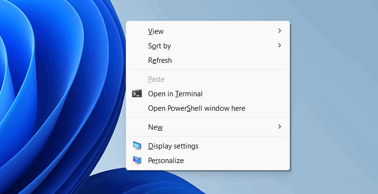
Task: Choose Open in Terminal
Action: click(x=208, y=93)
